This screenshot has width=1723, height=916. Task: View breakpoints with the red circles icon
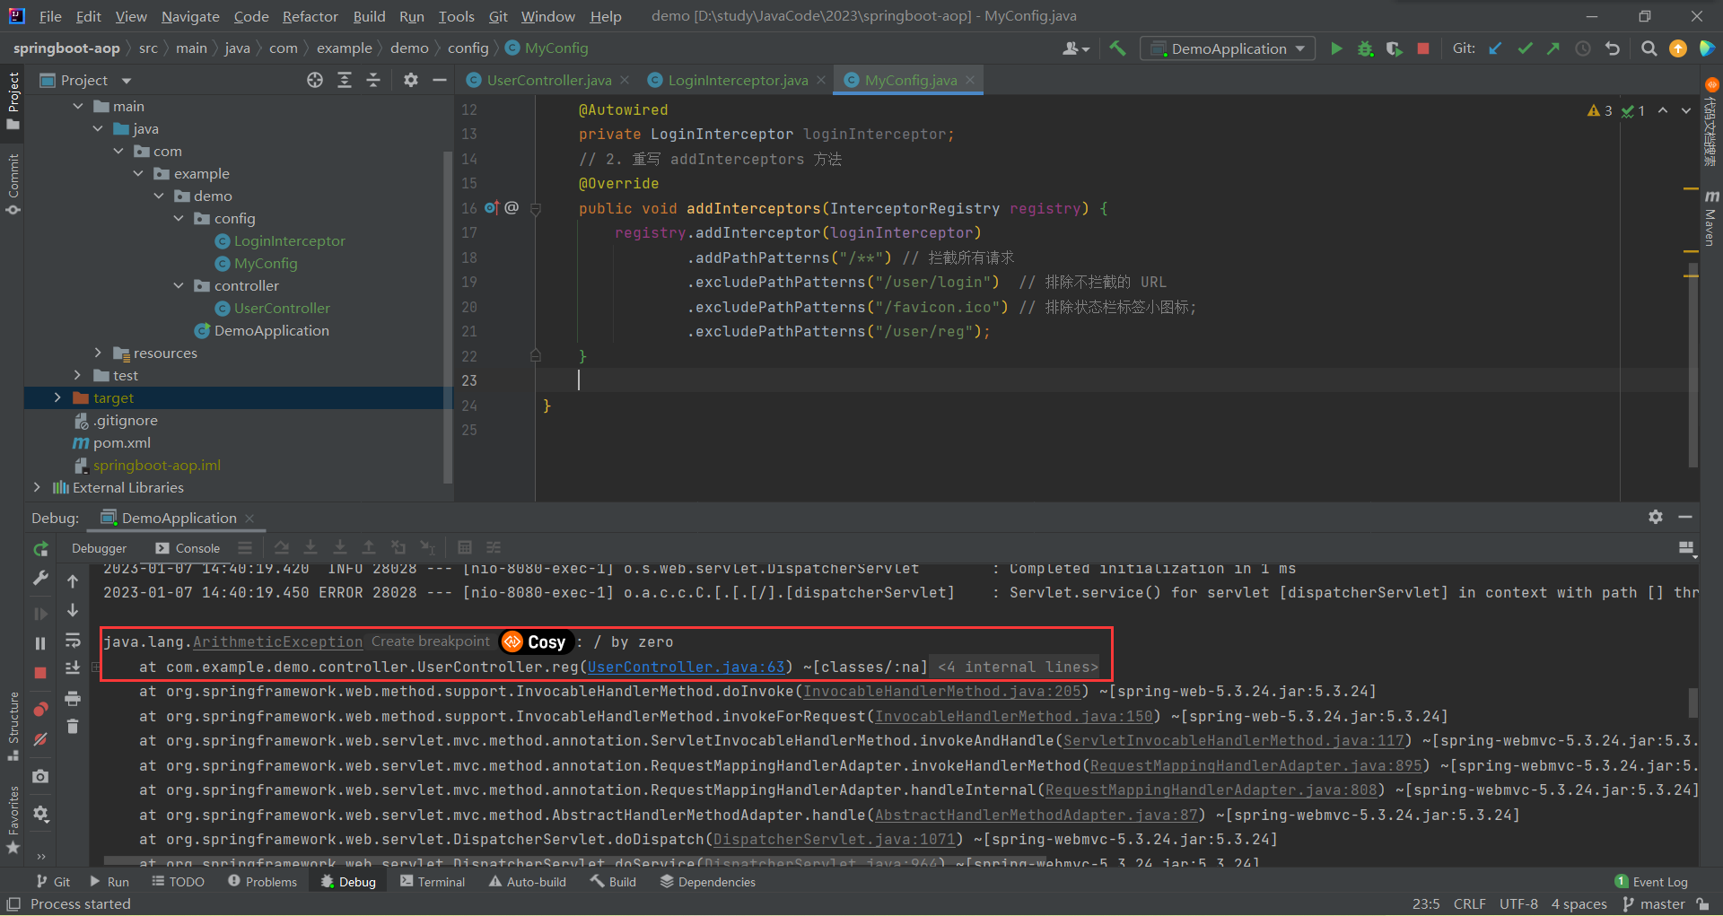(40, 710)
